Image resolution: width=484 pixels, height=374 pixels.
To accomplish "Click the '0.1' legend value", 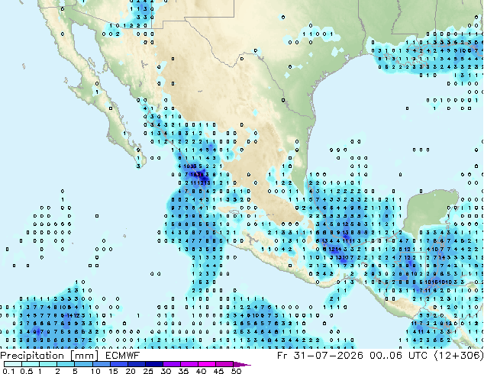I will [x=8, y=371].
